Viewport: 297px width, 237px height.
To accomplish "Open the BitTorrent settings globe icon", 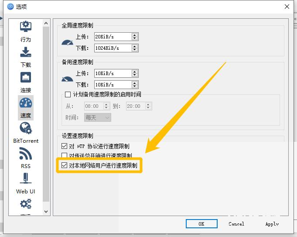I will tap(26, 128).
